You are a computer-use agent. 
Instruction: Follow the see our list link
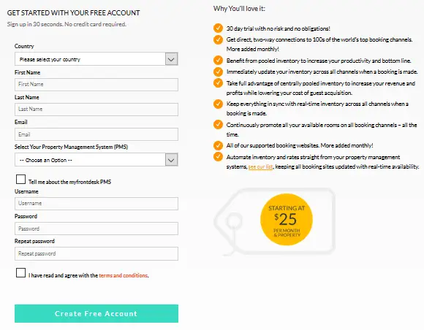pos(261,166)
